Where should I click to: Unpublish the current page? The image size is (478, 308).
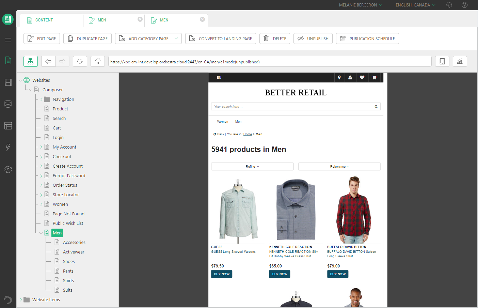click(x=313, y=38)
